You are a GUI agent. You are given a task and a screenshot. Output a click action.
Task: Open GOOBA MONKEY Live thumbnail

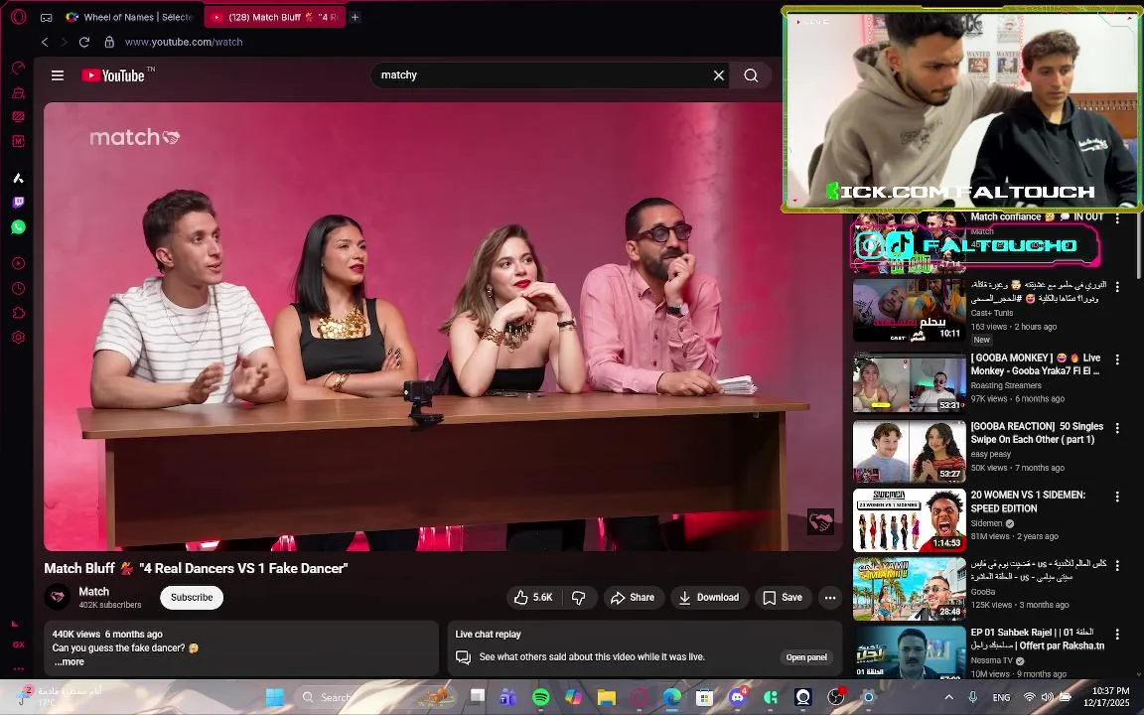pos(909,383)
